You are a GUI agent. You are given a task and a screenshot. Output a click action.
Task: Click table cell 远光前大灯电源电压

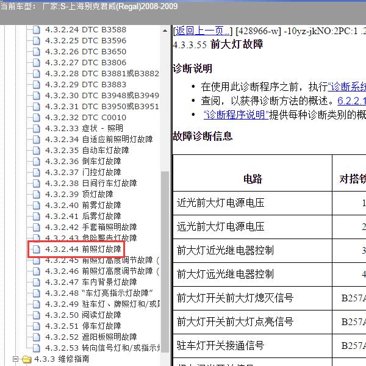253,227
